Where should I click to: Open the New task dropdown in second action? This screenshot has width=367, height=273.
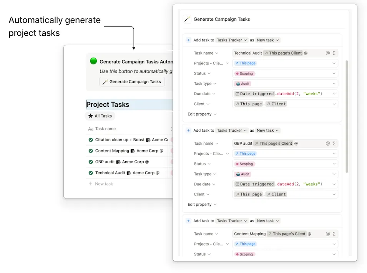268,131
